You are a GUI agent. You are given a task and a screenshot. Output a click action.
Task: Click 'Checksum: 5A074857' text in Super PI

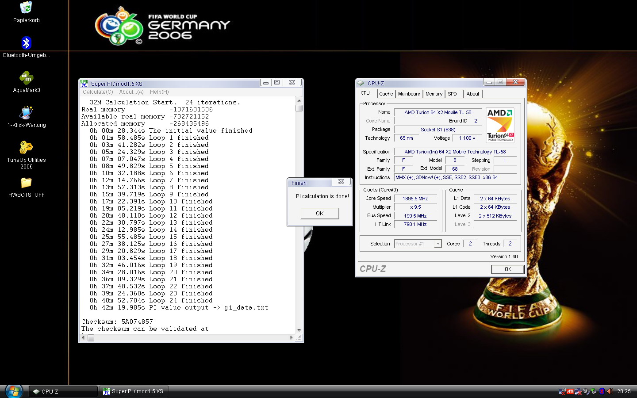[117, 321]
